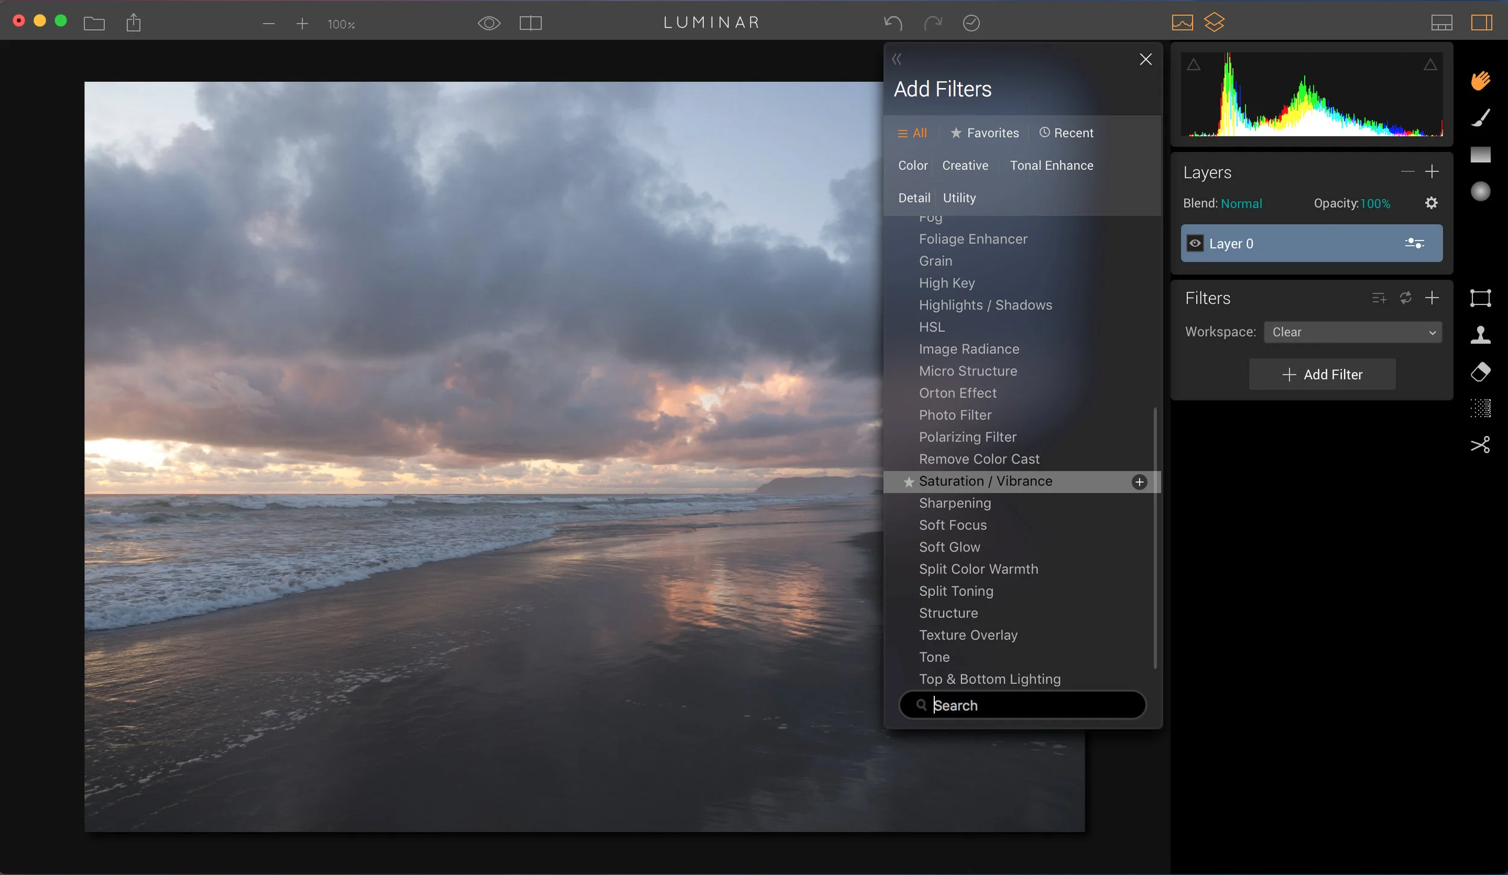Select the Polarizing Filter entry

tap(968, 437)
